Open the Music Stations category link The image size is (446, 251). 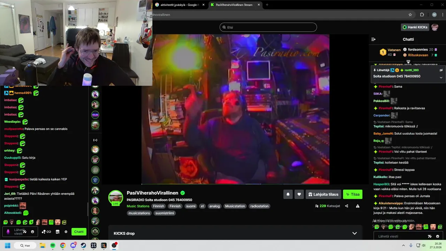point(138,206)
